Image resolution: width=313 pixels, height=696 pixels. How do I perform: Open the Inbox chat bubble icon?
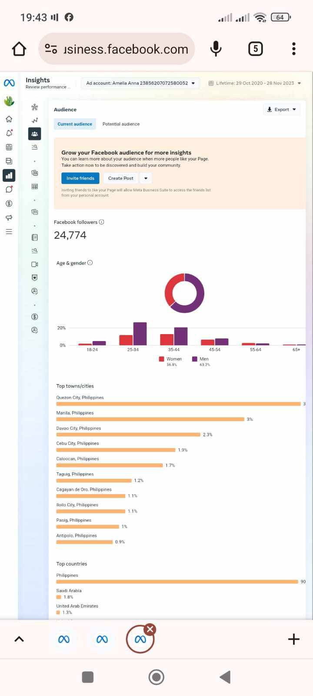(x=9, y=189)
